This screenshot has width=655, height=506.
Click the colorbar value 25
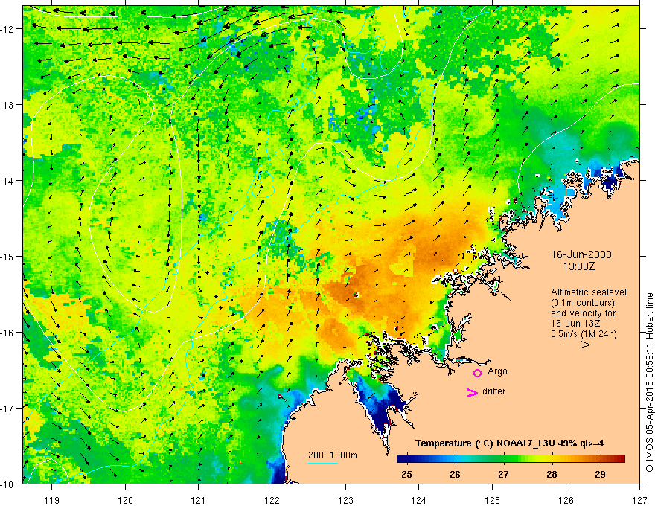click(406, 474)
